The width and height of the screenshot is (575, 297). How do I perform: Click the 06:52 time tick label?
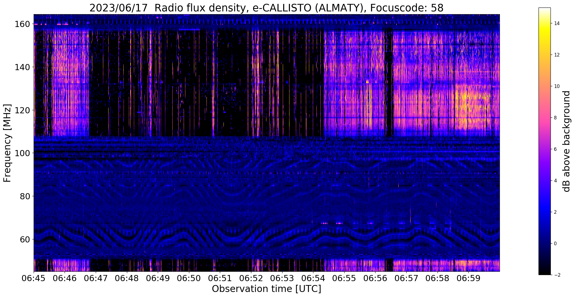point(251,278)
